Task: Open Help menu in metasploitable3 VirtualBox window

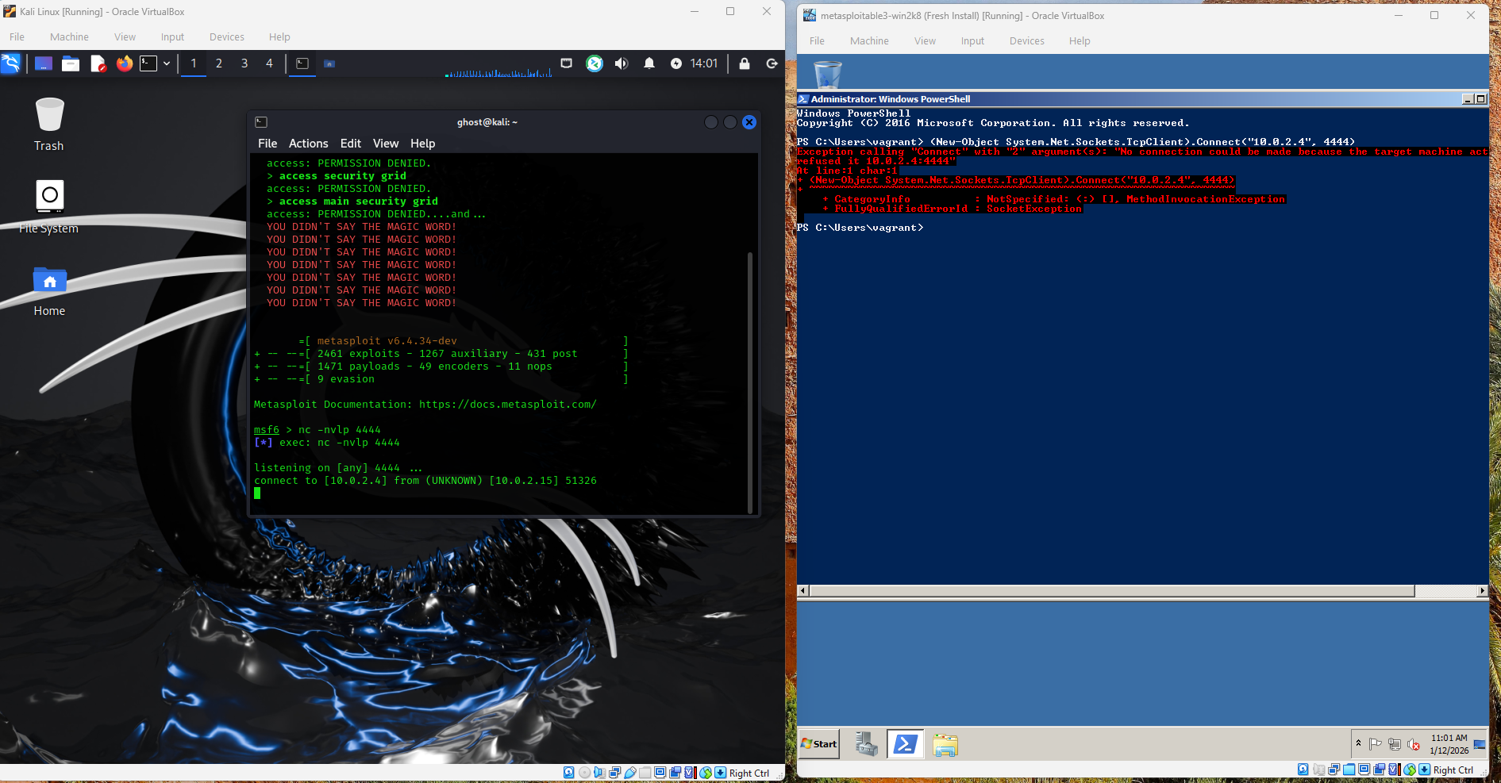Action: 1080,40
